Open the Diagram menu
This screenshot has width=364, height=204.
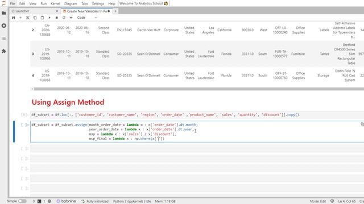click(71, 3)
